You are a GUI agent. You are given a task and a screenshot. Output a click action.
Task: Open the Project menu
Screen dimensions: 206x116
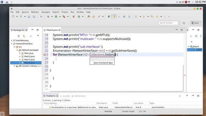click(65, 12)
